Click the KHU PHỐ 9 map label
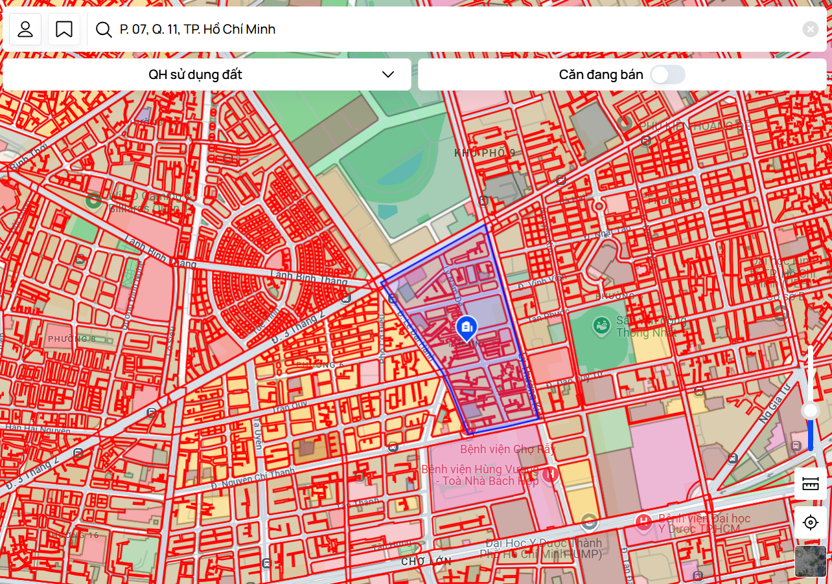The image size is (832, 584). coord(485,153)
